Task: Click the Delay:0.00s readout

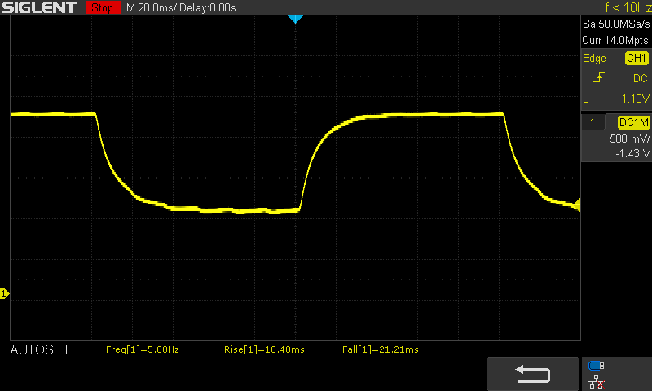Action: (x=208, y=8)
